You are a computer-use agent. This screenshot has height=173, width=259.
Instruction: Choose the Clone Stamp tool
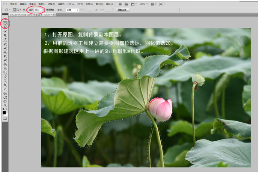pos(5,52)
